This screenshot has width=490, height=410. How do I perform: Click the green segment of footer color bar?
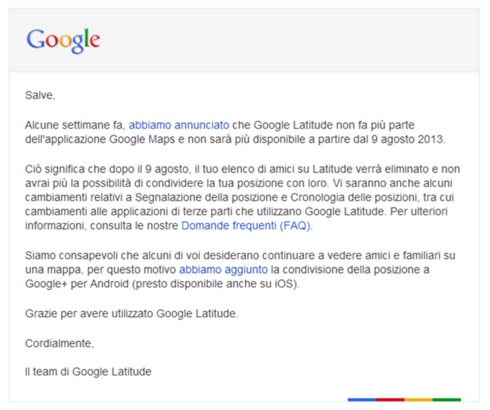coord(447,400)
